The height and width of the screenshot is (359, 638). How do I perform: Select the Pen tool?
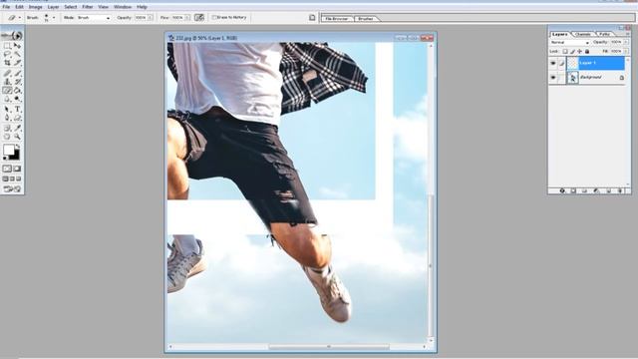[x=7, y=118]
